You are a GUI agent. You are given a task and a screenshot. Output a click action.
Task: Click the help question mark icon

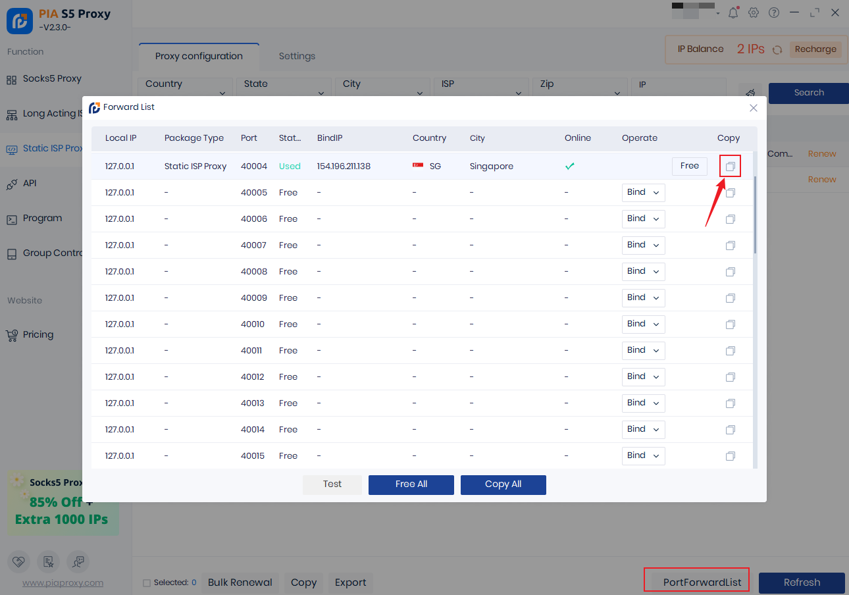774,13
